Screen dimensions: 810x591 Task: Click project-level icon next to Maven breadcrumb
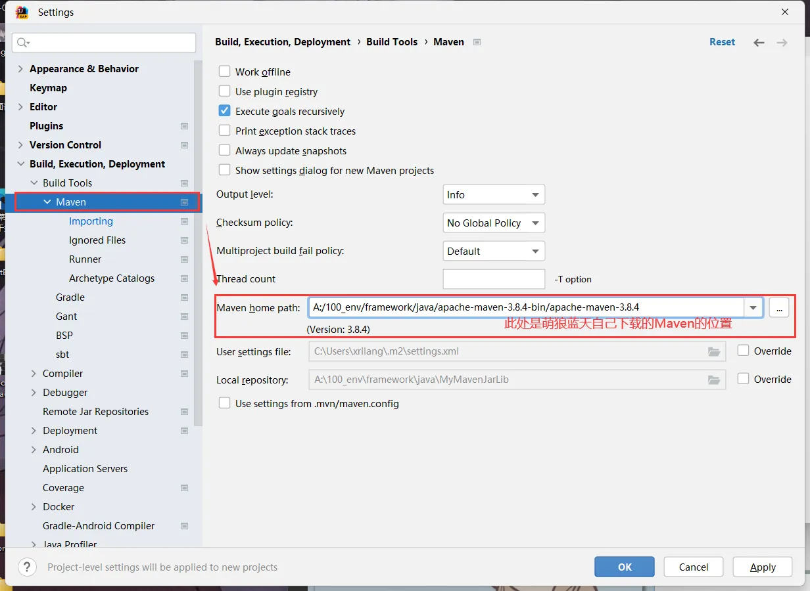(x=477, y=42)
